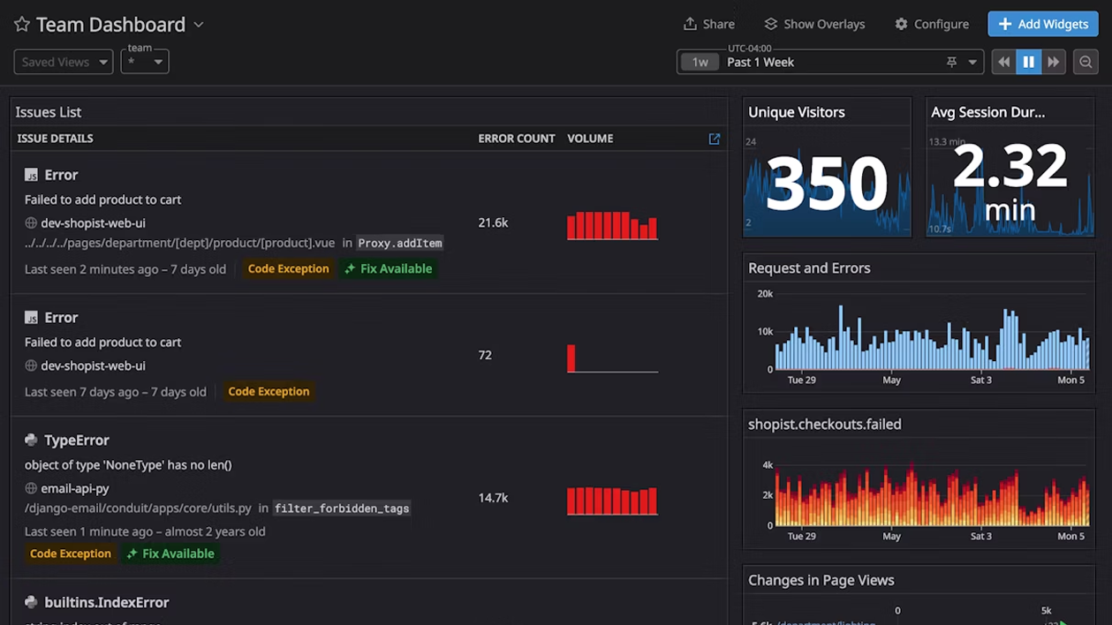1112x625 pixels.
Task: Star the Team Dashboard as favorite
Action: [x=22, y=25]
